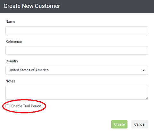This screenshot has width=154, height=133.
Task: Submit the form with Create
Action: click(119, 124)
